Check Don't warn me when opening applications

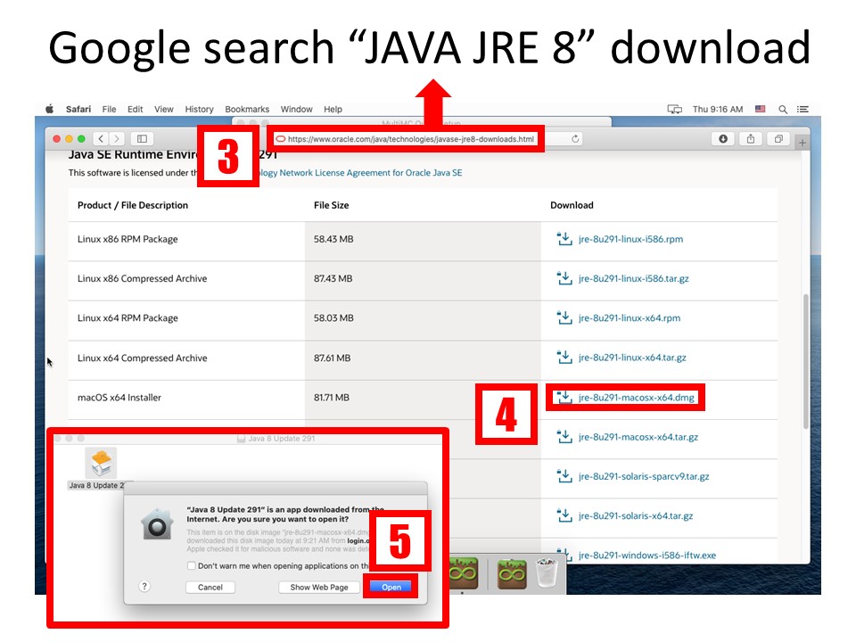pos(191,565)
